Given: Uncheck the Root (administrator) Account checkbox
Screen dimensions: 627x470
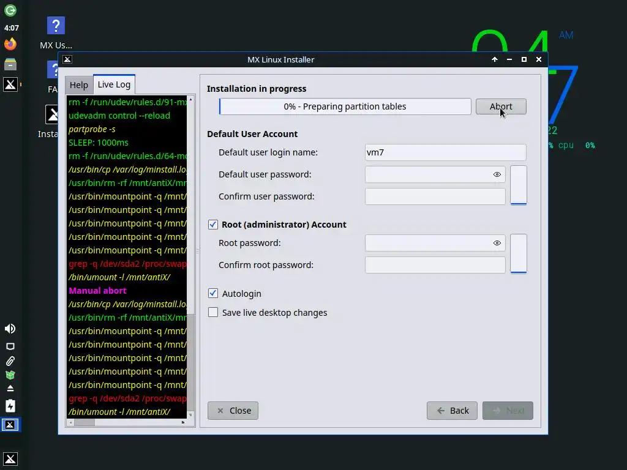Looking at the screenshot, I should (212, 225).
